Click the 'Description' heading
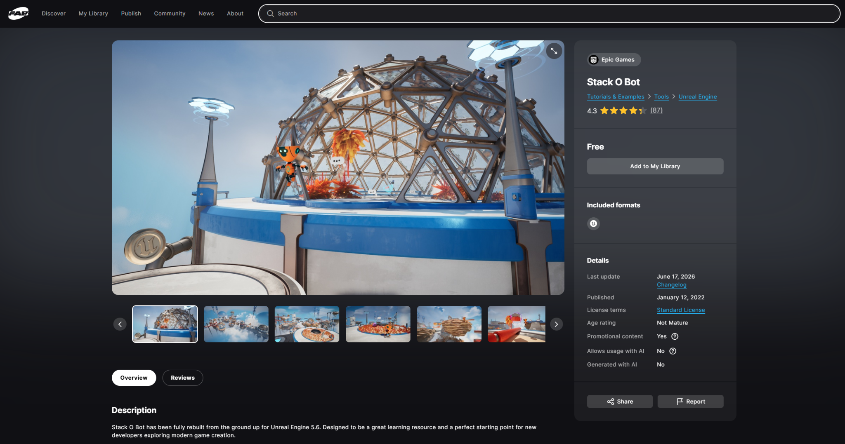The height and width of the screenshot is (444, 845). [134, 410]
